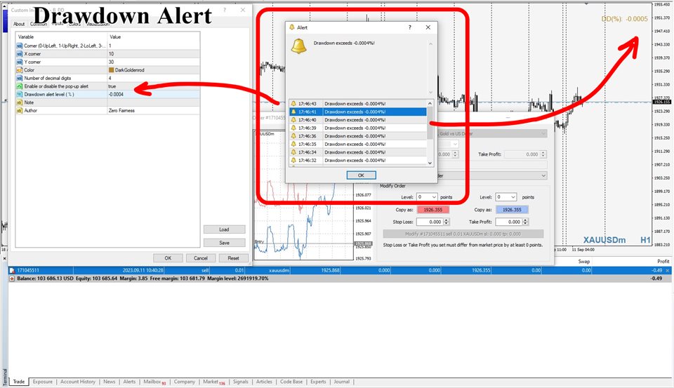
Task: Click OK in the Alert dialog
Action: tap(361, 175)
